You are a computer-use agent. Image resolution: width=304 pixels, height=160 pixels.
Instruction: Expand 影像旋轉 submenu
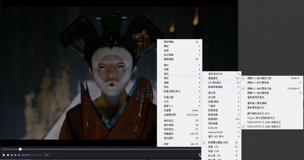coord(221,115)
